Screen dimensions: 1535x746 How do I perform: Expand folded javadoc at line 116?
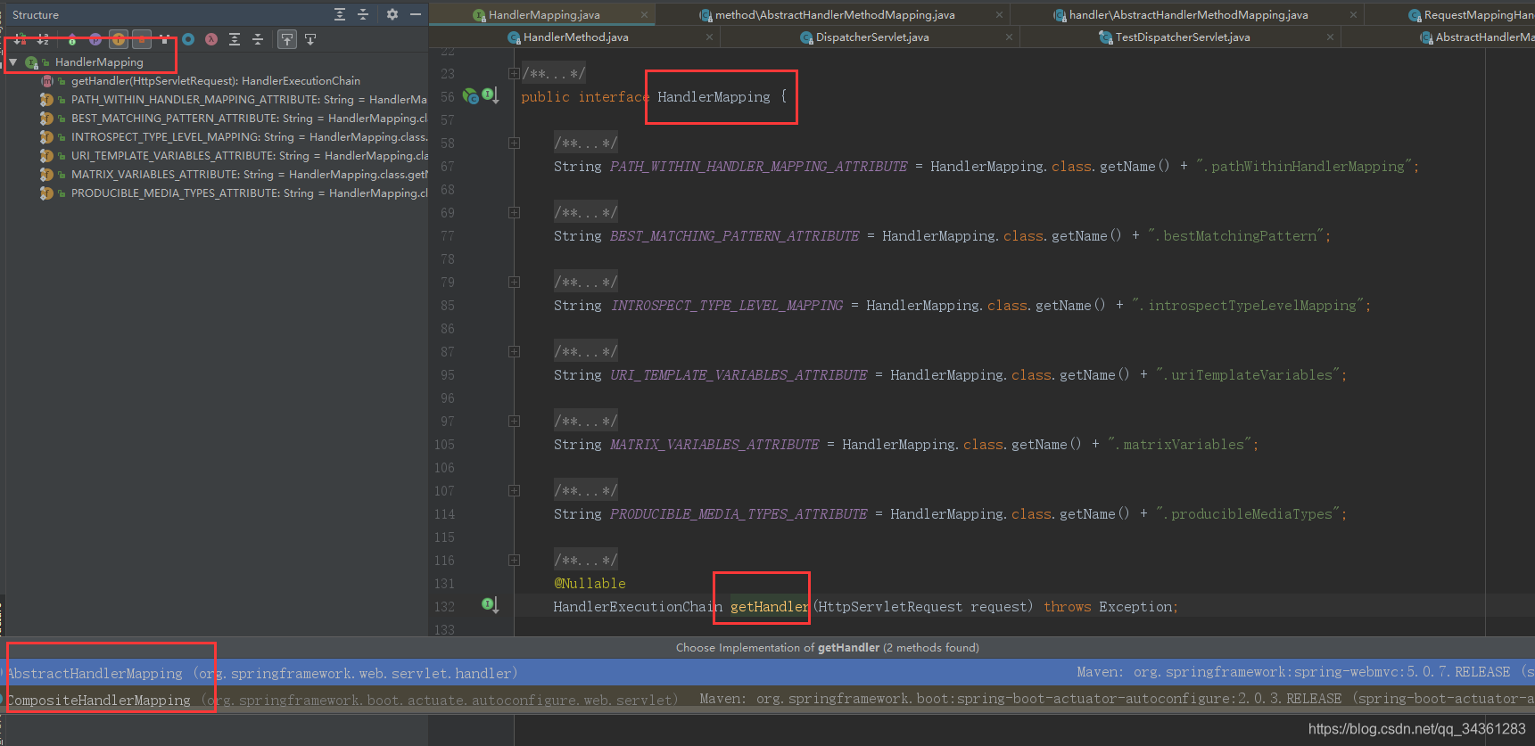pyautogui.click(x=514, y=560)
